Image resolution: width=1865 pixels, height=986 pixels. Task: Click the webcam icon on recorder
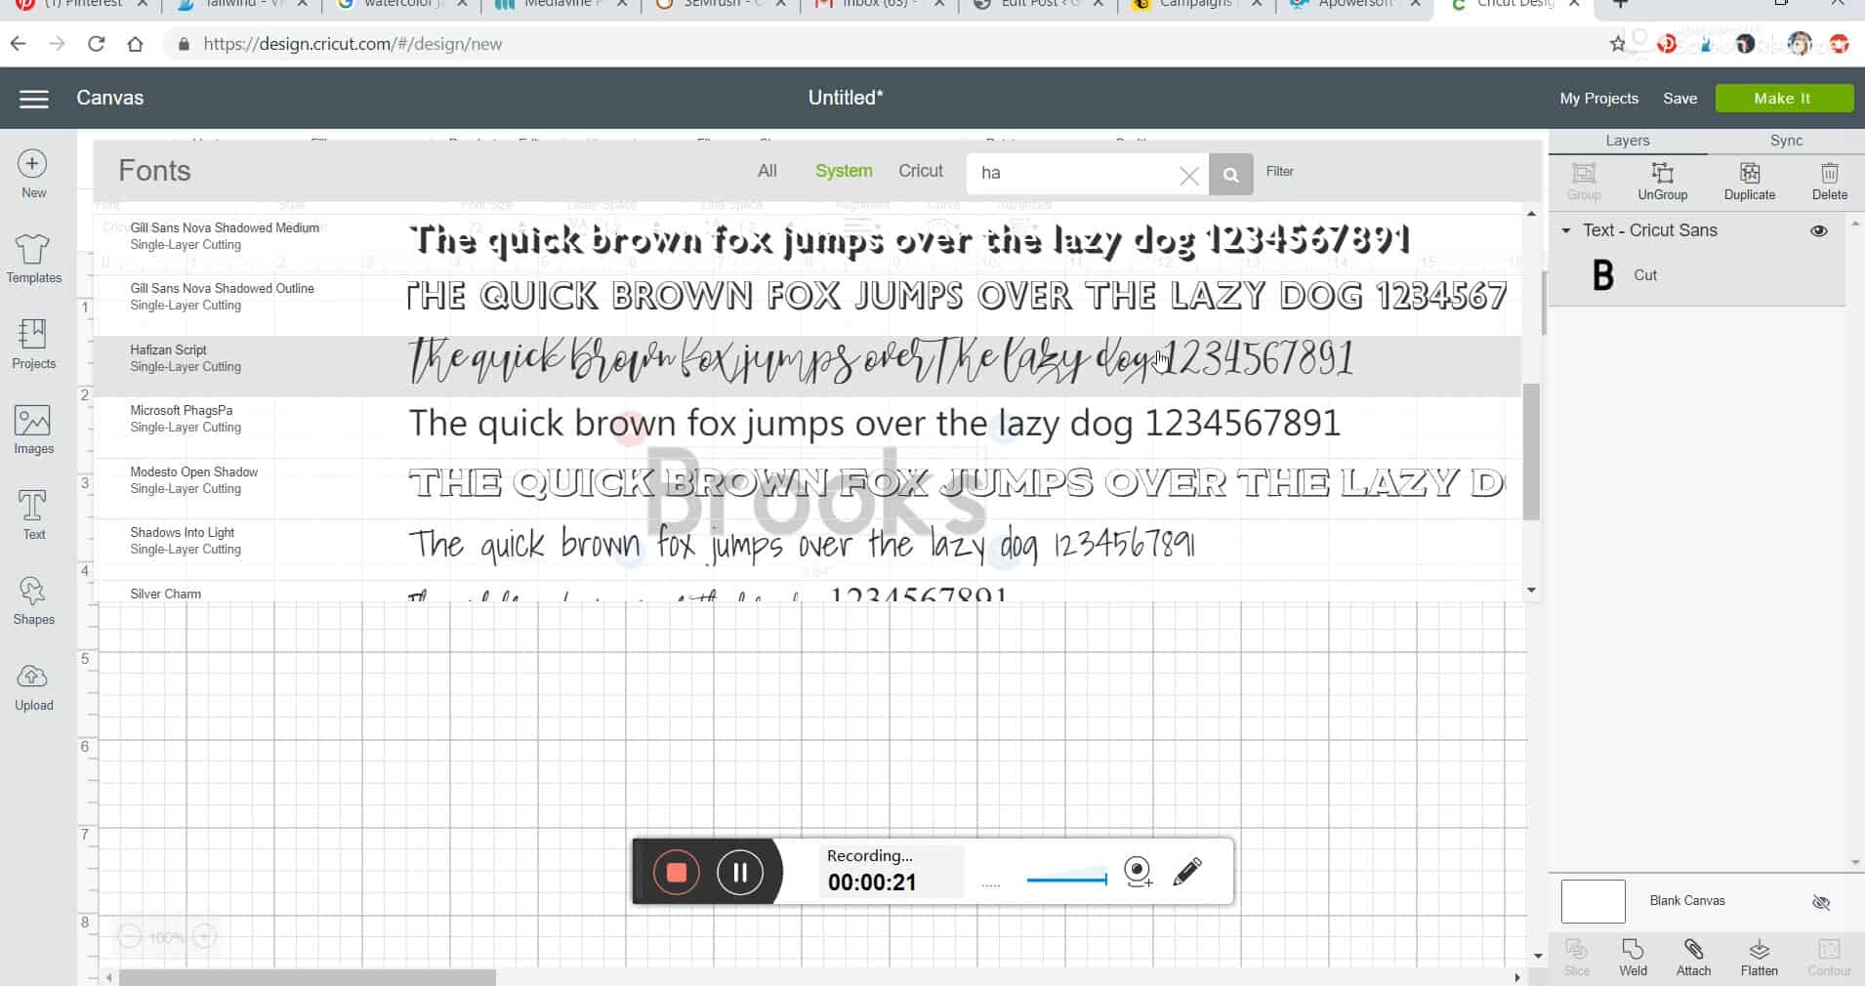pos(1138,871)
